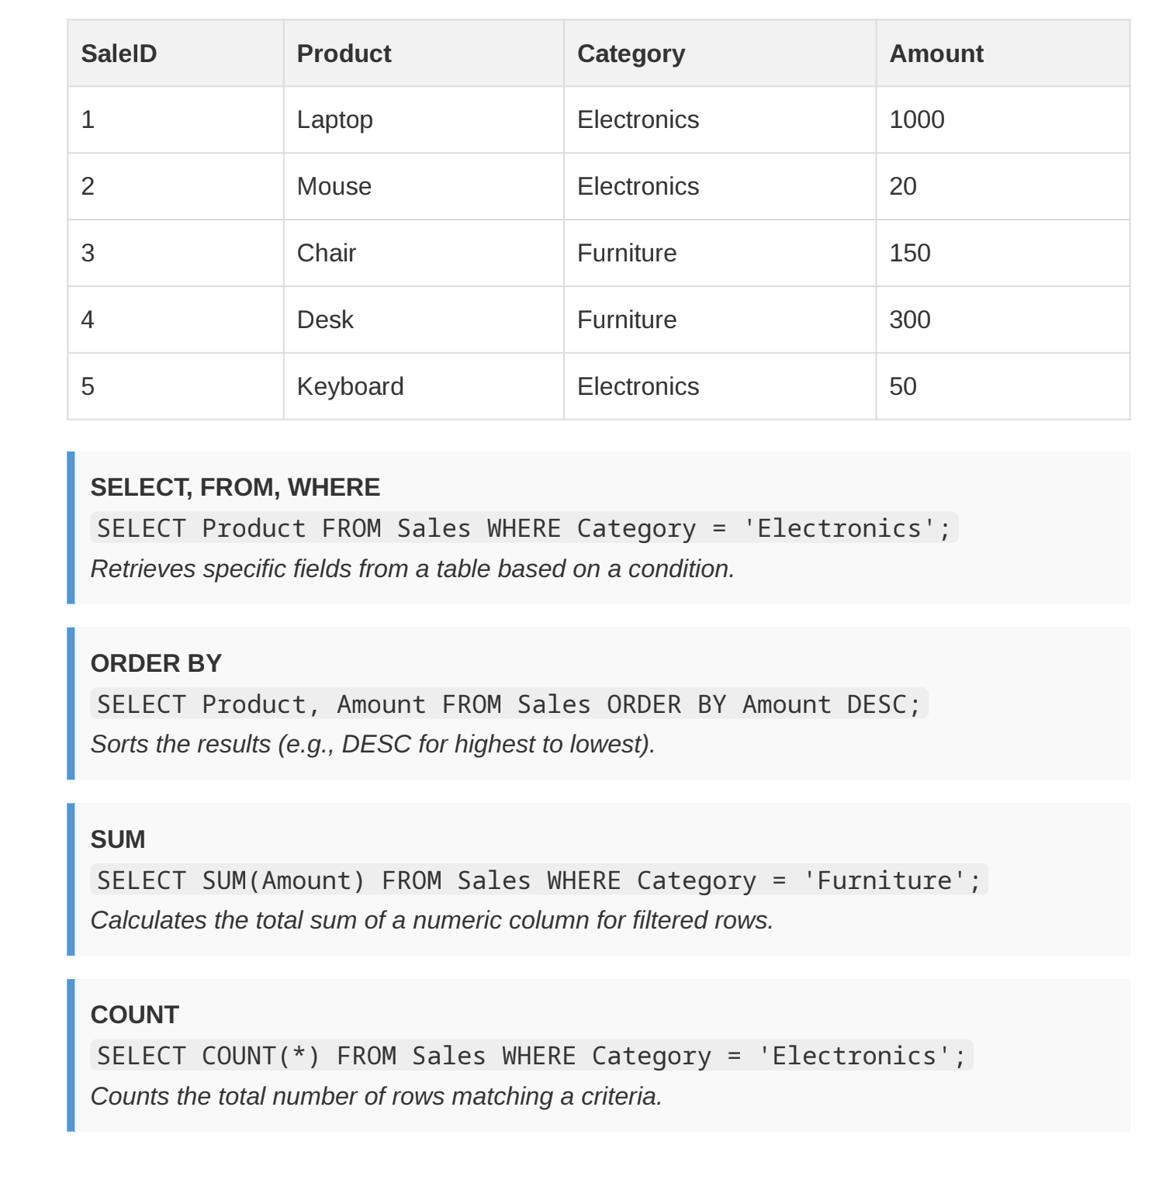This screenshot has width=1159, height=1190.
Task: Select the Mouse product cell
Action: coord(424,186)
